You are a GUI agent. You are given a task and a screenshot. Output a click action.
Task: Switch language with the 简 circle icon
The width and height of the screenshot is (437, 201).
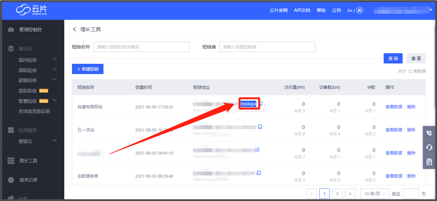coord(360,10)
